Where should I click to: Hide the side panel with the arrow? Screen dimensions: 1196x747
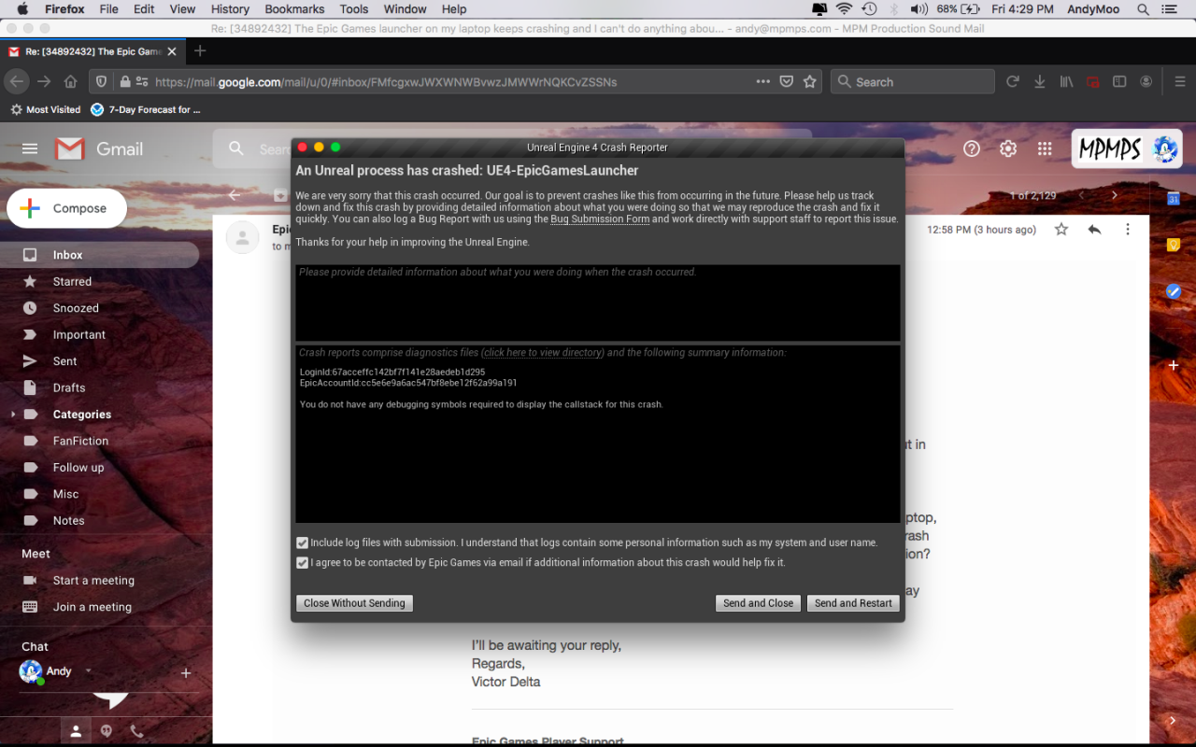(x=1173, y=721)
